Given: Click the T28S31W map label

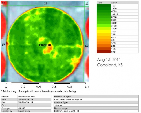Looking at the screenshot, I should tap(45, 45).
